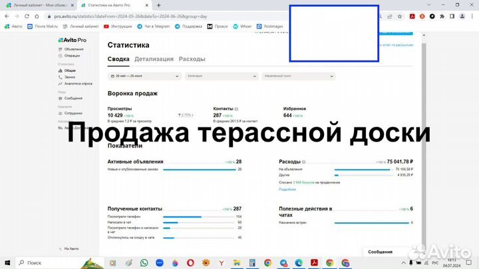479x269 pixels.
Task: Click the Посмотрели телефон progress bar
Action: click(198, 217)
